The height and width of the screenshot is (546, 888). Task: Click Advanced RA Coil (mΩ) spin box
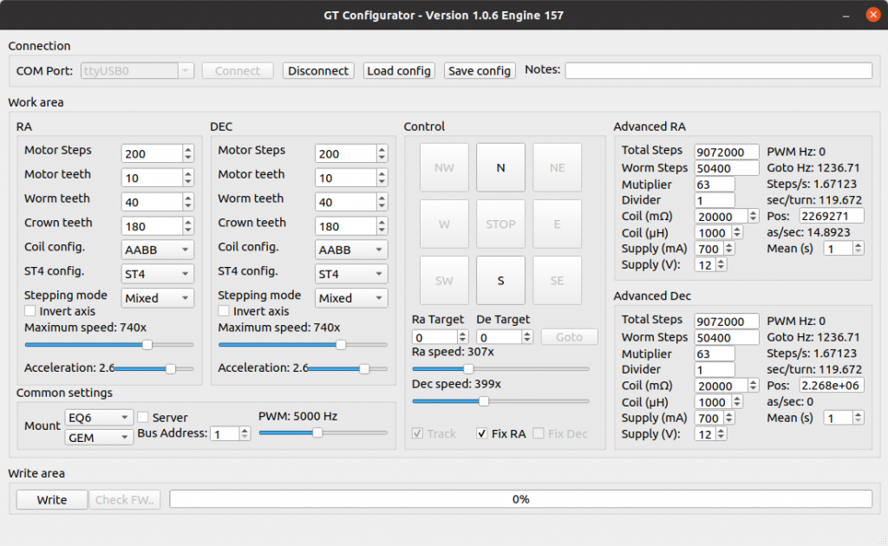[727, 216]
